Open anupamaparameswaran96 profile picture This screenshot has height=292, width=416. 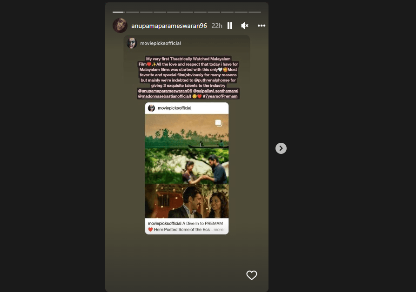[x=120, y=26]
